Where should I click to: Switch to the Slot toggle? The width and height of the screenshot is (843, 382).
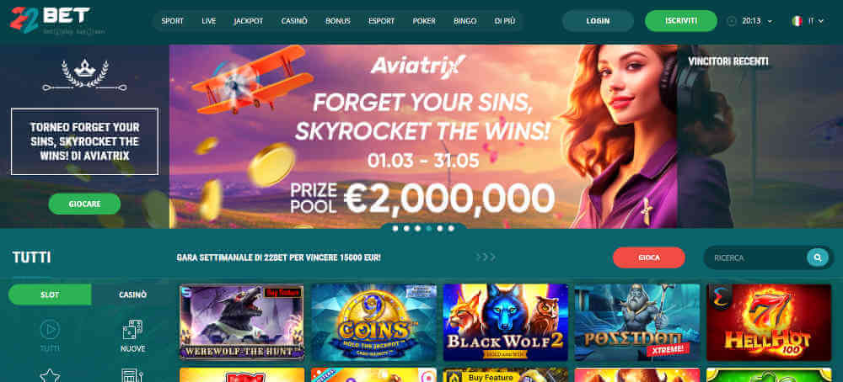coord(50,294)
